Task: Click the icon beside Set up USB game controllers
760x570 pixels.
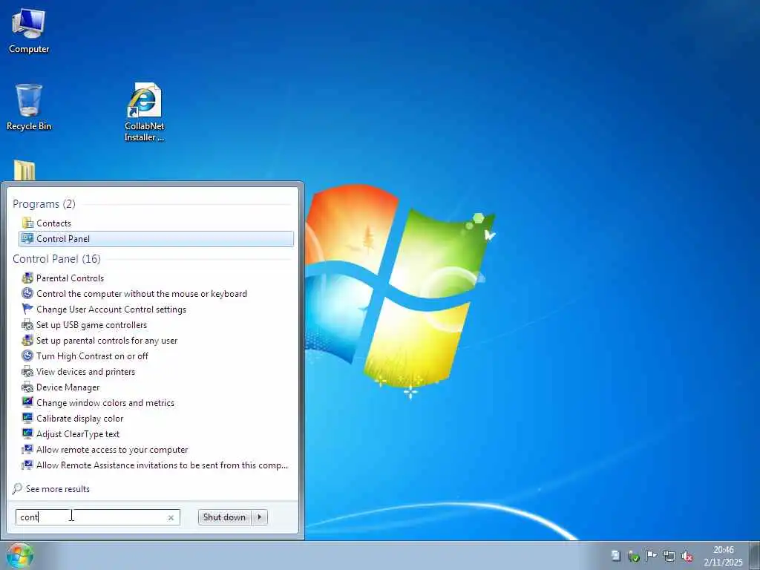Action: tap(27, 325)
